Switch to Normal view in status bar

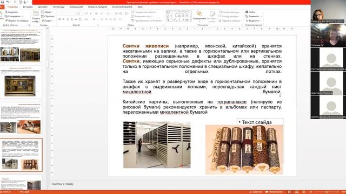(x=290, y=192)
